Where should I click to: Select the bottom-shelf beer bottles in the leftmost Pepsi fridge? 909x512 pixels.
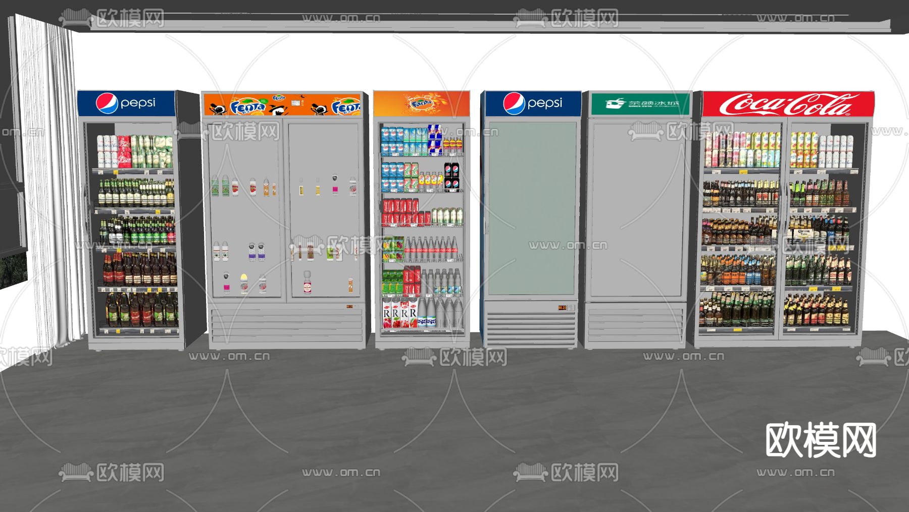[142, 309]
